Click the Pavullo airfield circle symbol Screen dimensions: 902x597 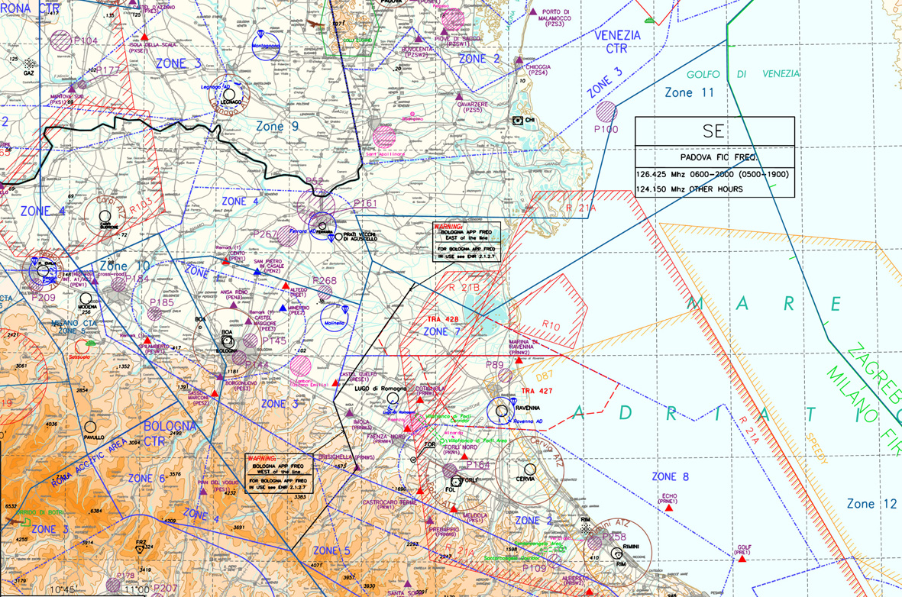click(89, 427)
